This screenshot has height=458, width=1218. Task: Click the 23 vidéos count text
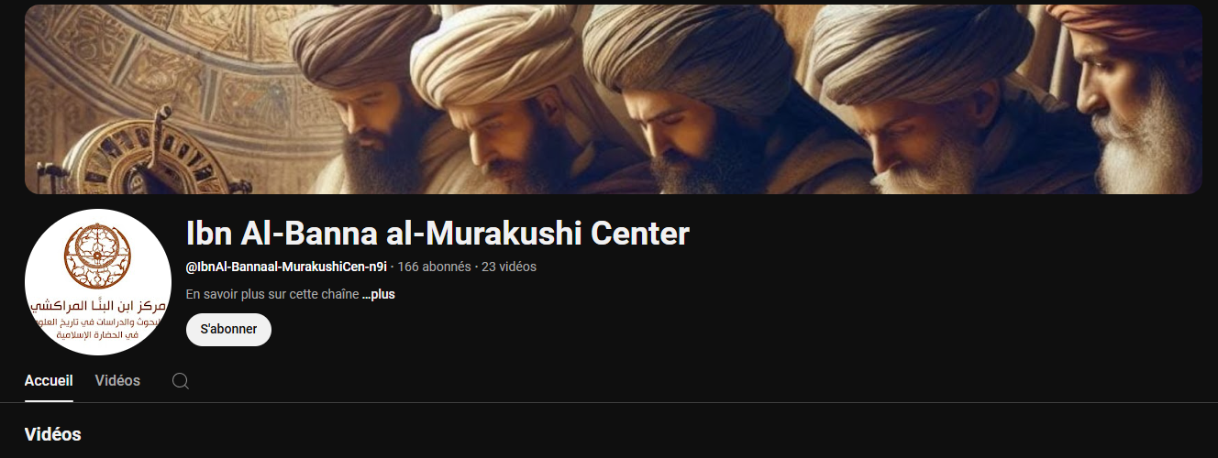[x=509, y=267]
